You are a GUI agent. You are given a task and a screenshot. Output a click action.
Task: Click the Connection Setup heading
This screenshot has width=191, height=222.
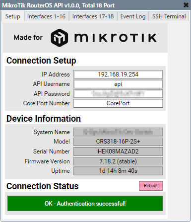pos(41,61)
